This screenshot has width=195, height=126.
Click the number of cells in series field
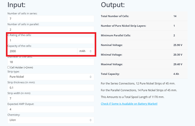pos(50,19)
